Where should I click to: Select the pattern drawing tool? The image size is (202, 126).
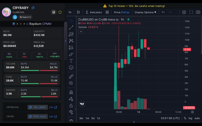coord(71,41)
